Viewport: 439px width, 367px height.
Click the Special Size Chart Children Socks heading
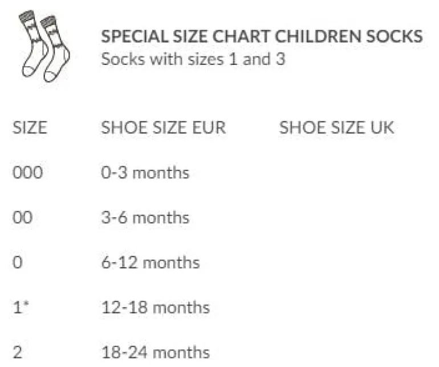262,36
